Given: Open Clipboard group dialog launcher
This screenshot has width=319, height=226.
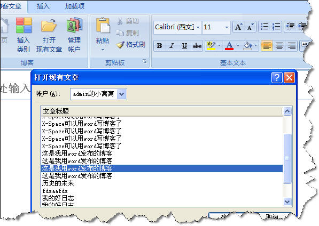Looking at the screenshot, I should [x=145, y=61].
